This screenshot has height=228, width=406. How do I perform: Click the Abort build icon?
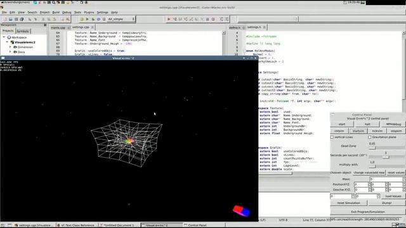(104, 19)
